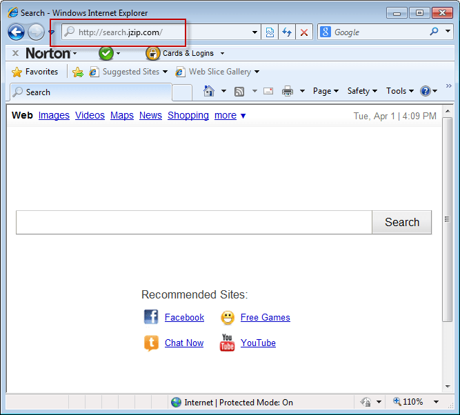Click the RSS feeds icon
The width and height of the screenshot is (460, 415).
click(x=239, y=92)
